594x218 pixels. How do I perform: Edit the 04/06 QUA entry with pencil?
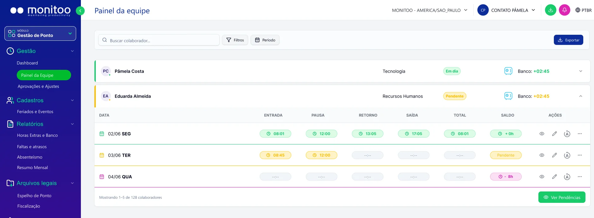click(554, 177)
